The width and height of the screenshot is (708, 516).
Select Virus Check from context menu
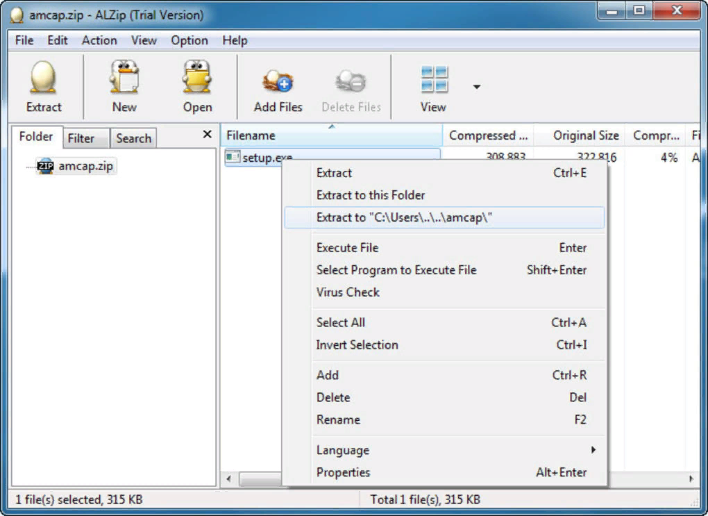pos(348,292)
